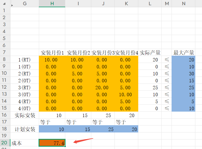Viewport: 202px width, 149px height.
Task: Select row 16 header
Action: pyautogui.click(x=5, y=115)
